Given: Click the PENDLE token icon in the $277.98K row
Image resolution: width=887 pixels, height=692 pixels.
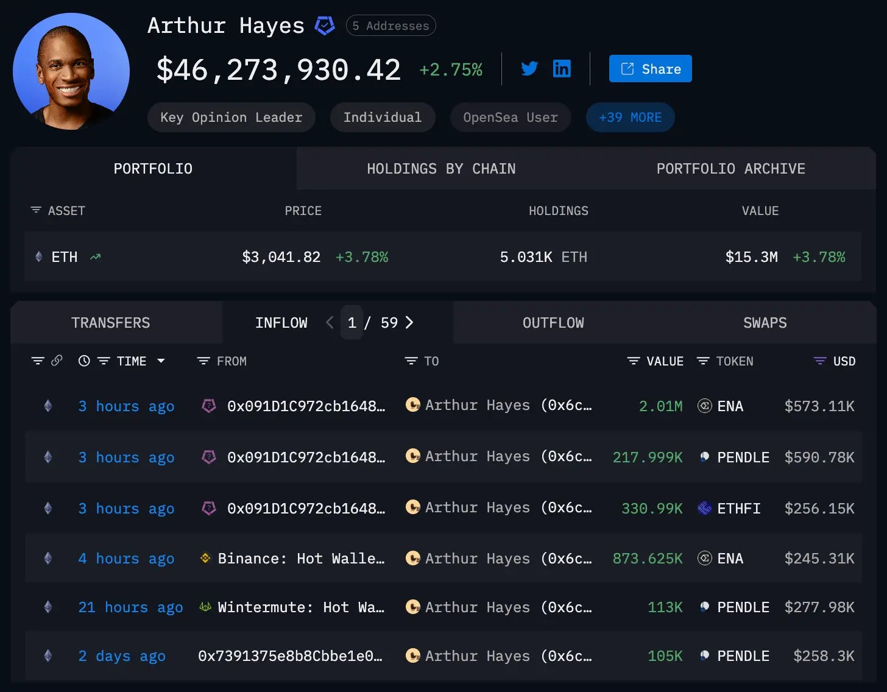Looking at the screenshot, I should 705,607.
